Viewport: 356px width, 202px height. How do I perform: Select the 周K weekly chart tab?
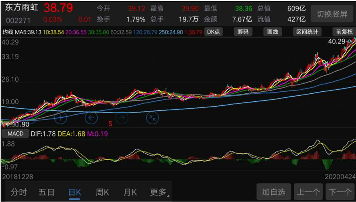click(102, 192)
